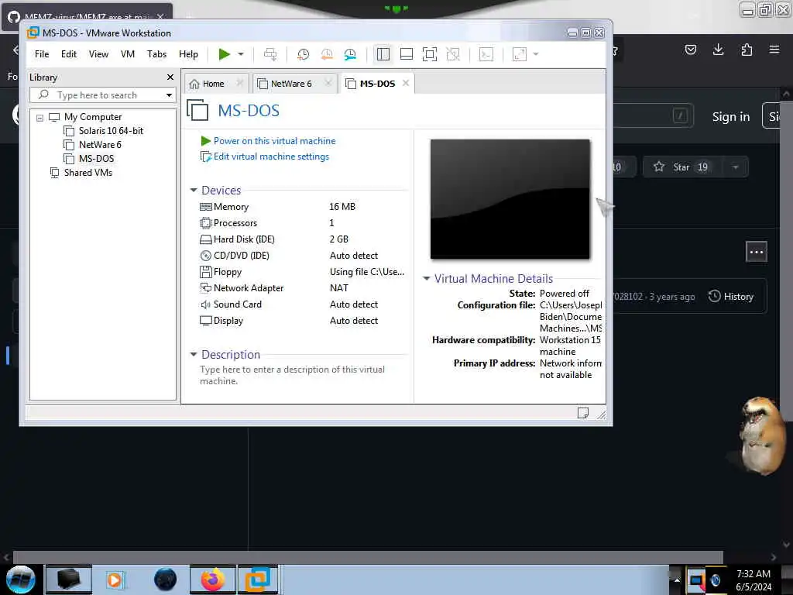Image resolution: width=793 pixels, height=595 pixels.
Task: Click the Send Ctrl+Alt+Del toolbar icon
Action: [x=270, y=54]
